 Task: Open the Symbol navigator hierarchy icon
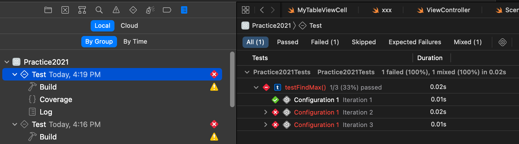tap(82, 10)
